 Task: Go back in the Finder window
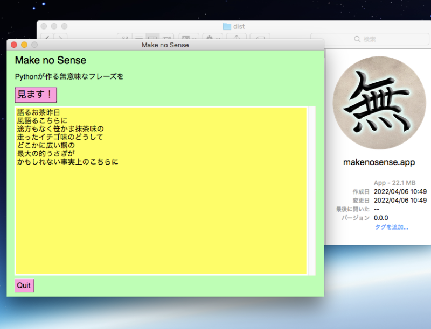click(x=46, y=38)
